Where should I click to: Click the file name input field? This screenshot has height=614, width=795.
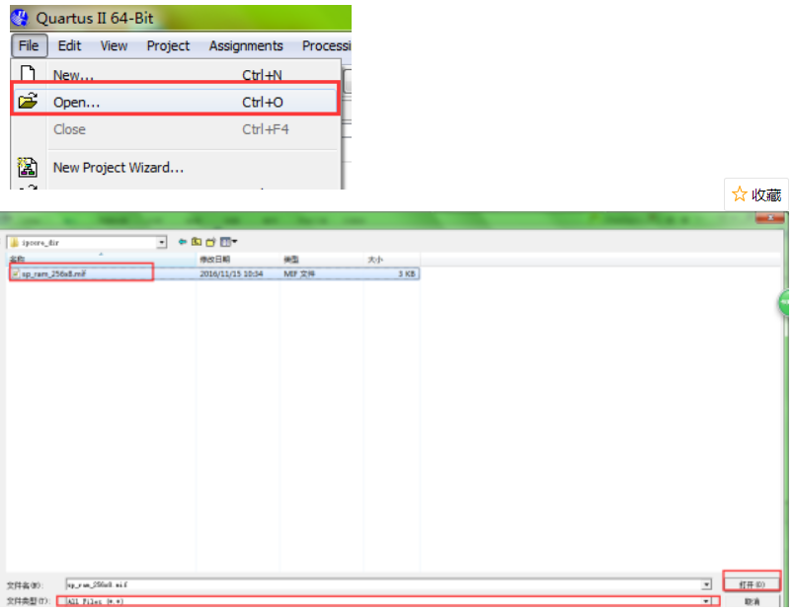click(x=384, y=584)
